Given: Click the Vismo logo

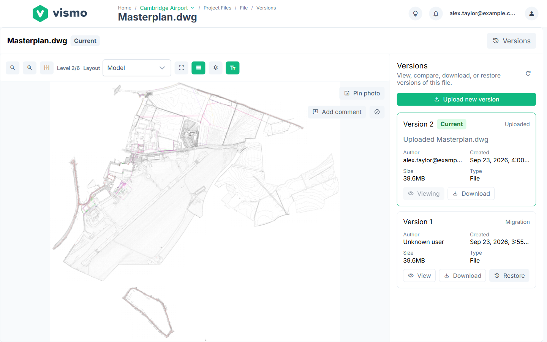Looking at the screenshot, I should tap(60, 13).
